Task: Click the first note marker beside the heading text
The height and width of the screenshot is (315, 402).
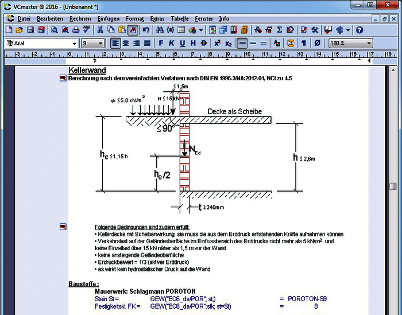Action: [x=63, y=78]
